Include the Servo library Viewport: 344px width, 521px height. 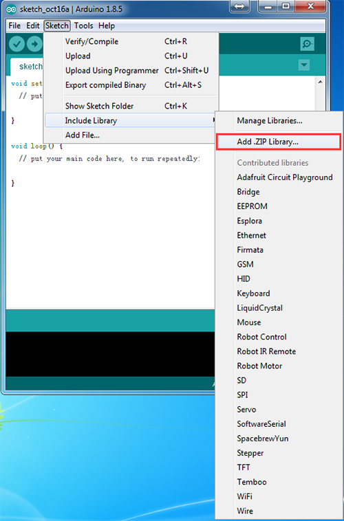click(279, 410)
